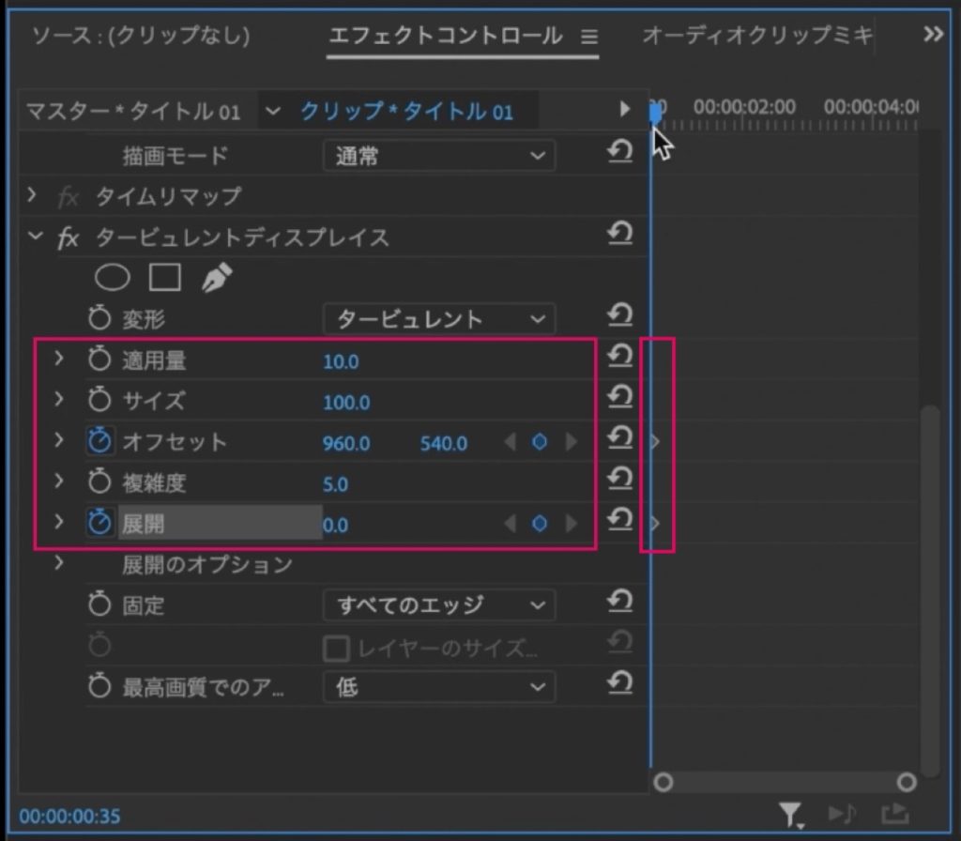Create a 4-point rectangle mask
Screen dimensions: 961x841
[165, 277]
